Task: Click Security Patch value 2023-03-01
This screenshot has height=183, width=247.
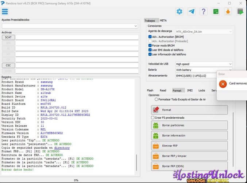Action: (49, 119)
